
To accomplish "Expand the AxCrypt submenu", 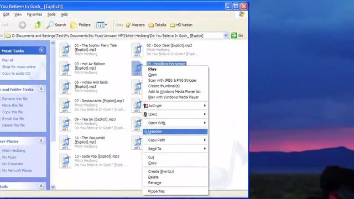I will (x=175, y=106).
